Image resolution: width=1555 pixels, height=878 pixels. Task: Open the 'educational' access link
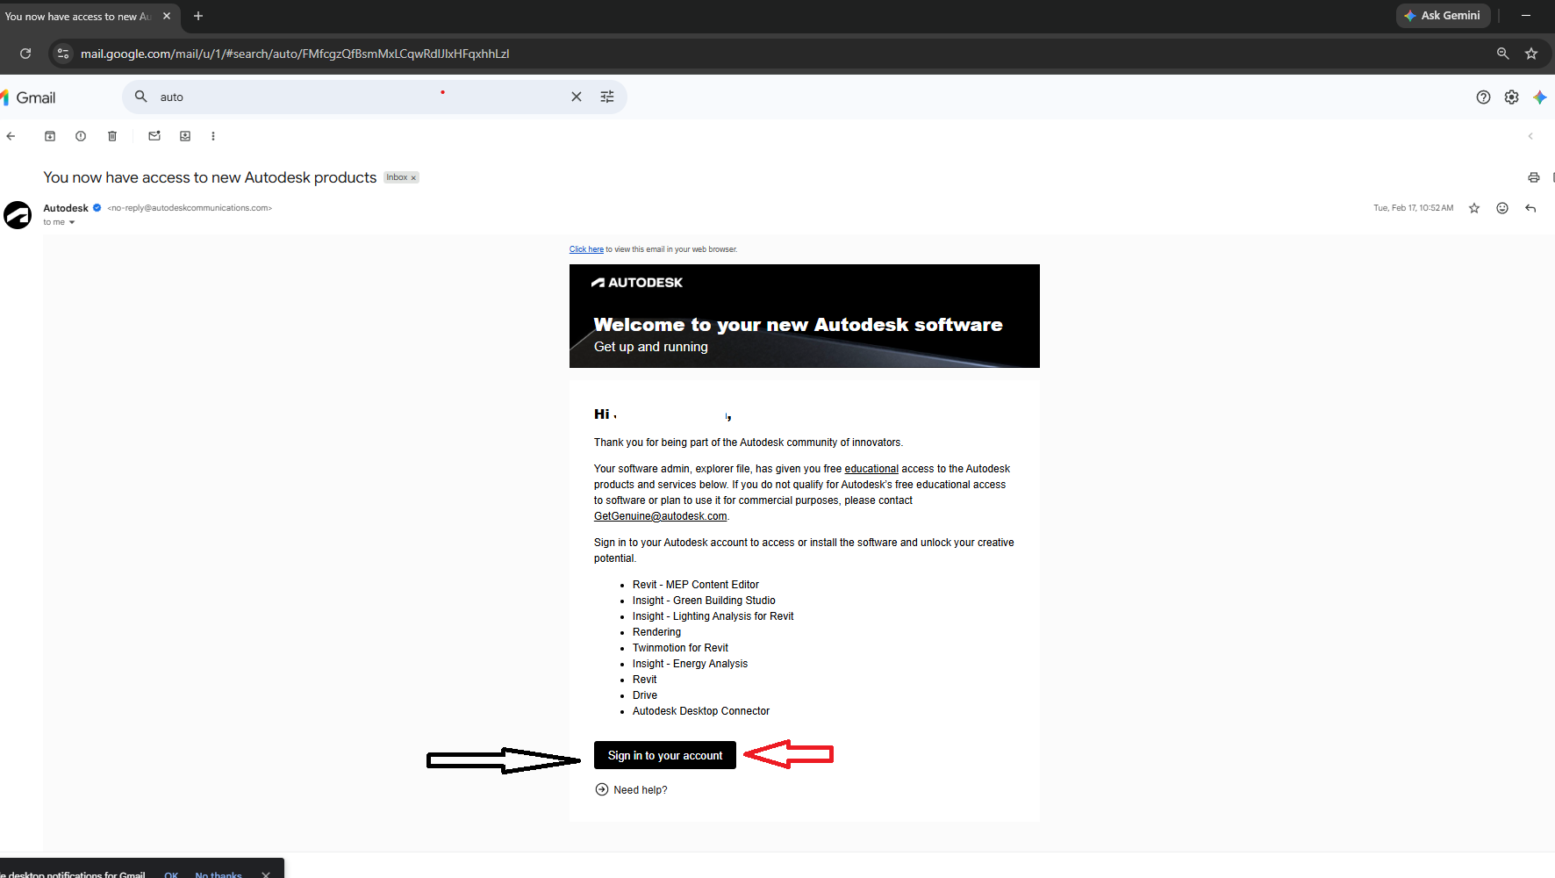pyautogui.click(x=871, y=469)
